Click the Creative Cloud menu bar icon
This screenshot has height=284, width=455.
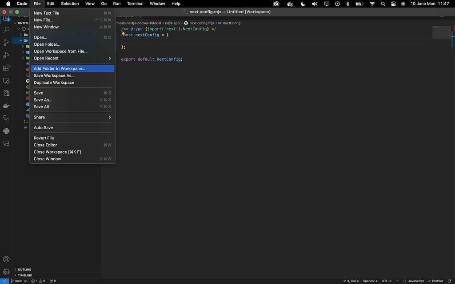pyautogui.click(x=276, y=4)
